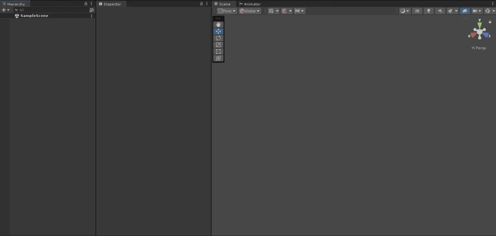Open the Inspector panel options menu
This screenshot has width=496, height=236.
(207, 4)
